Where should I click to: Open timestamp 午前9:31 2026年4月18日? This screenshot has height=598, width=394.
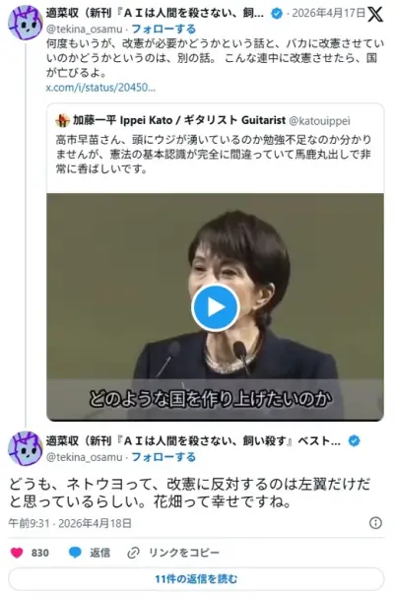[x=70, y=523]
